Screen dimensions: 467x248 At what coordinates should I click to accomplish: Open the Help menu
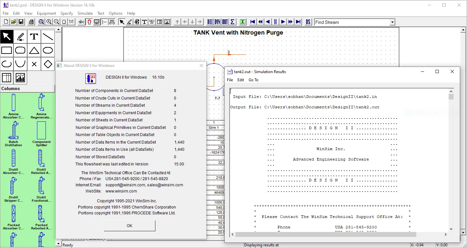(x=131, y=13)
